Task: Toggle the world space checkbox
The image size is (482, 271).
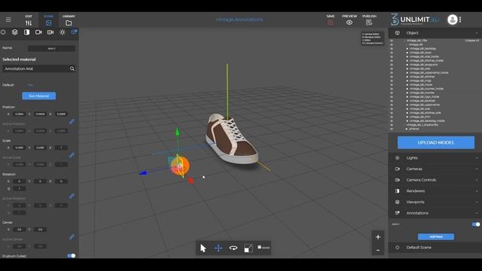Action: coord(259,247)
